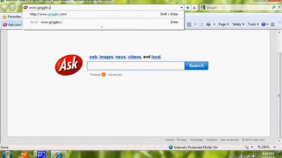Open the Page menu
Image resolution: width=282 pixels, height=158 pixels.
[223, 25]
